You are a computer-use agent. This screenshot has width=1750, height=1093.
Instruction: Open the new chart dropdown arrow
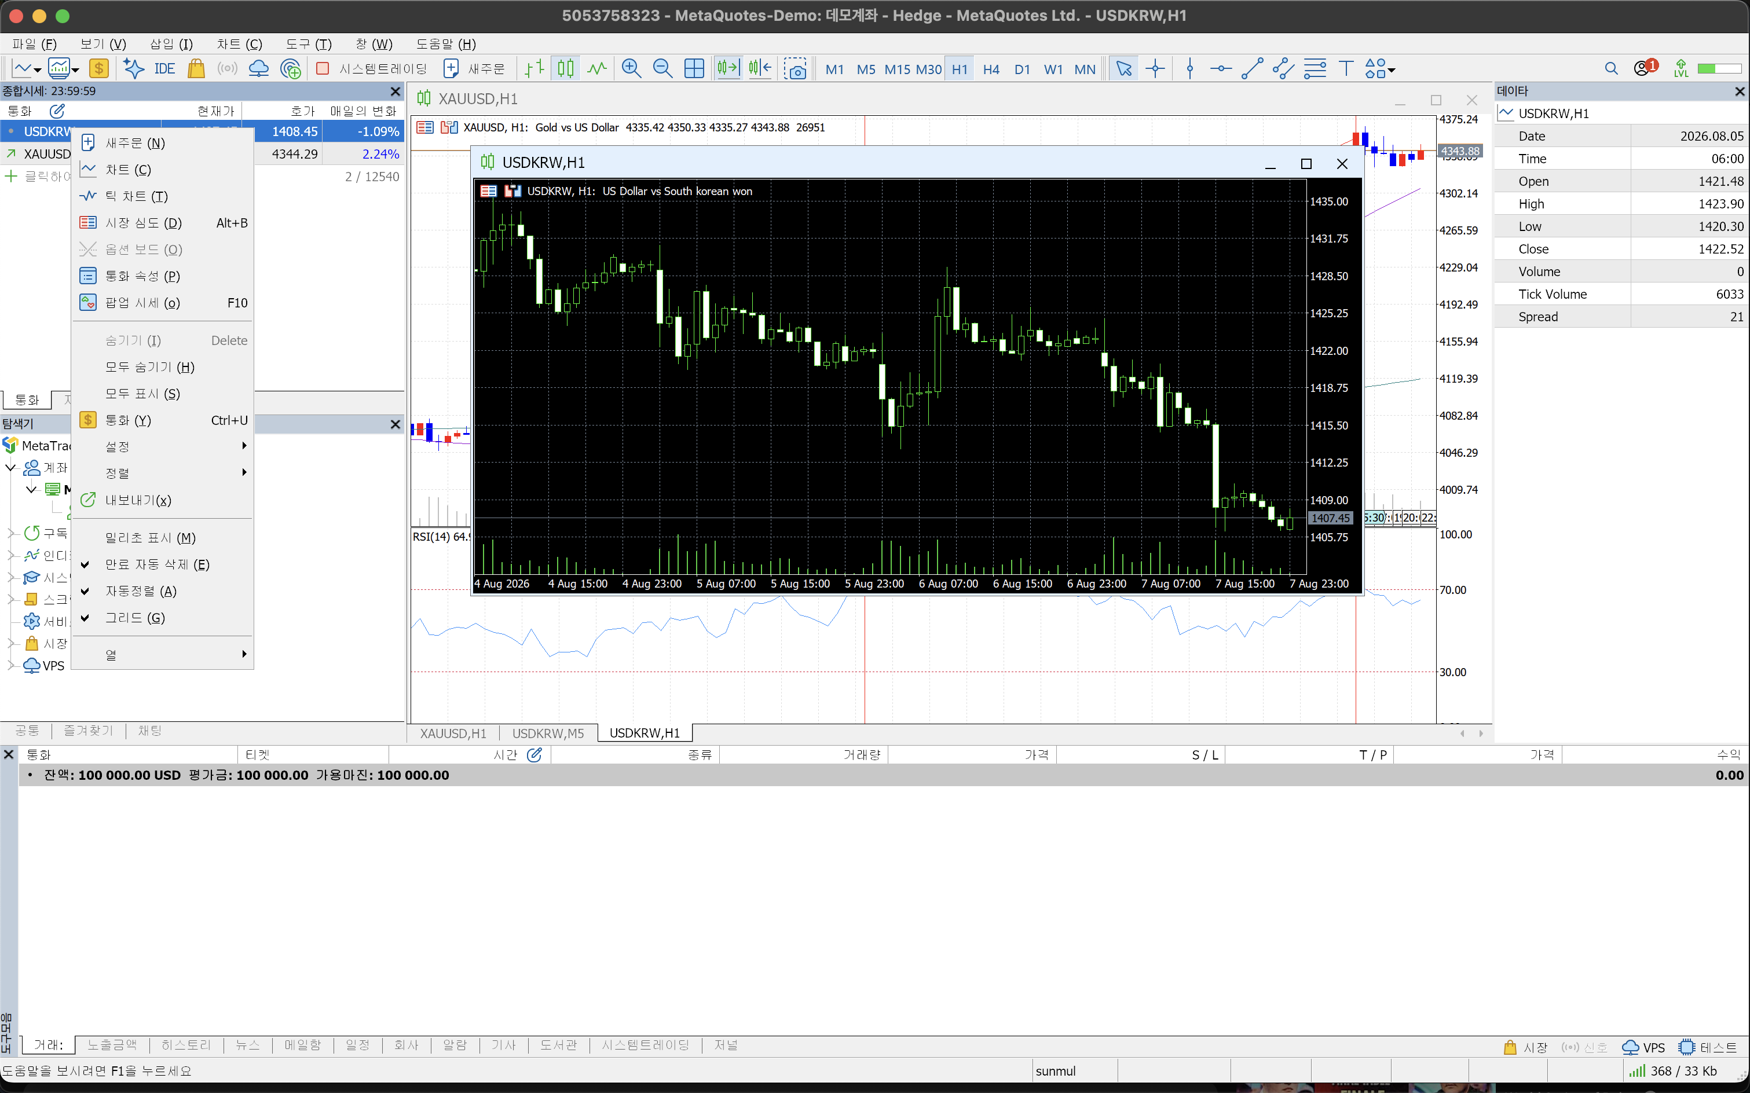[x=38, y=70]
